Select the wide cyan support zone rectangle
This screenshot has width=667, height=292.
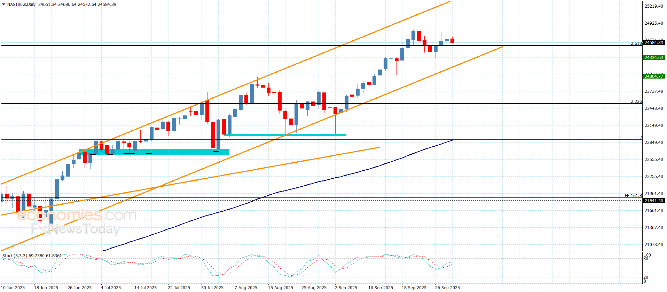154,152
